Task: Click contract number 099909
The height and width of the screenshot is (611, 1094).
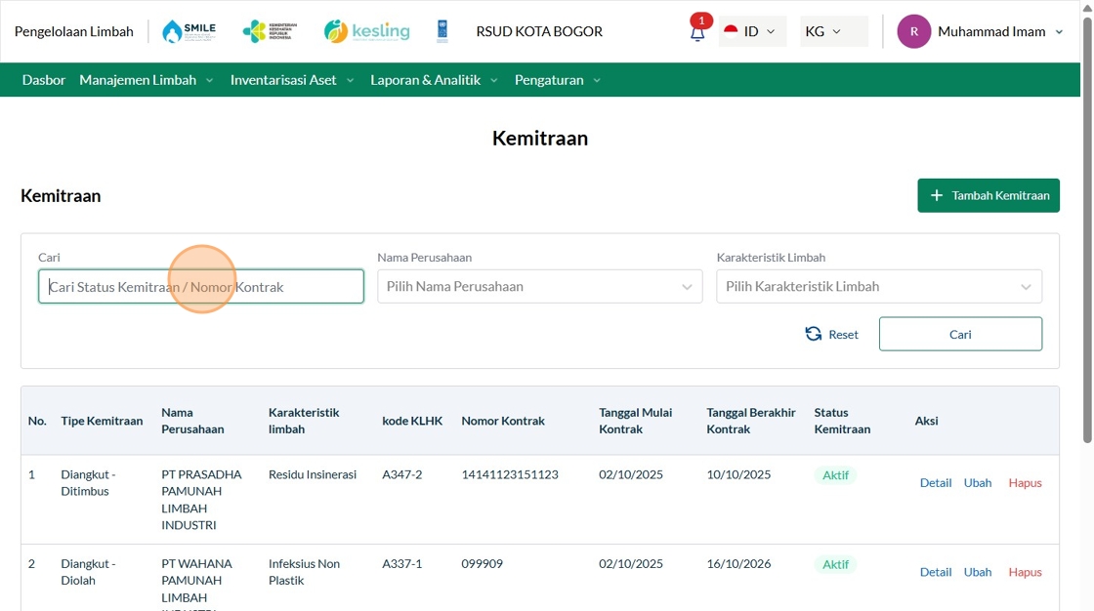Action: pyautogui.click(x=483, y=563)
